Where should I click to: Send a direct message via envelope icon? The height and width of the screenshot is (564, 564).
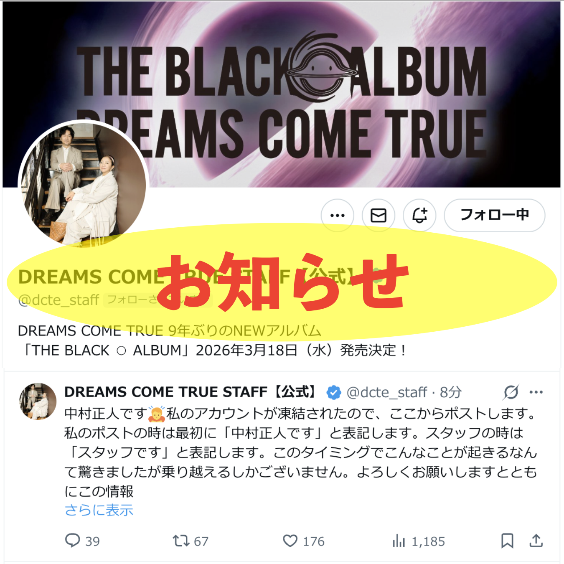tap(379, 216)
